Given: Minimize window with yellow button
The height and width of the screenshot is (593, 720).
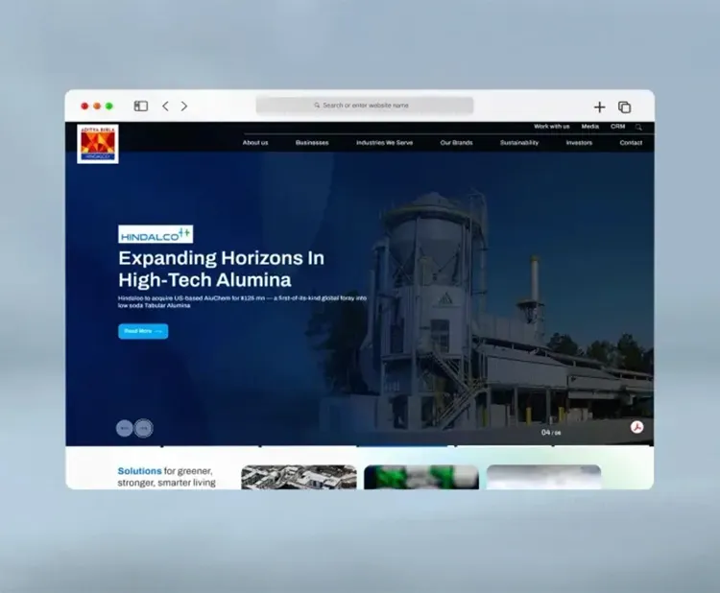Looking at the screenshot, I should tap(97, 106).
